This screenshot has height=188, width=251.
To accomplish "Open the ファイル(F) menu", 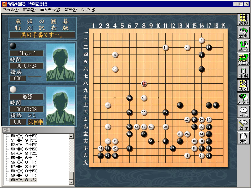I will click(x=11, y=10).
